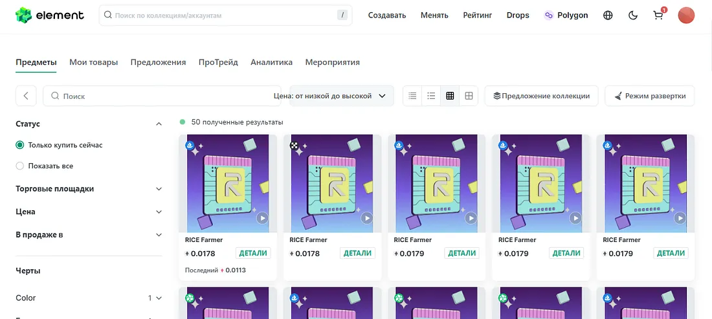Image resolution: width=712 pixels, height=319 pixels.
Task: Select the large grid view icon
Action: (469, 96)
